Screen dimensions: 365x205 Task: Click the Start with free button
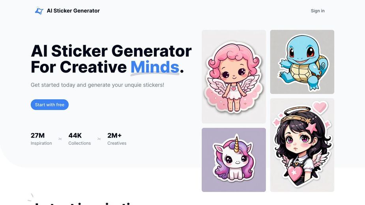pyautogui.click(x=50, y=105)
